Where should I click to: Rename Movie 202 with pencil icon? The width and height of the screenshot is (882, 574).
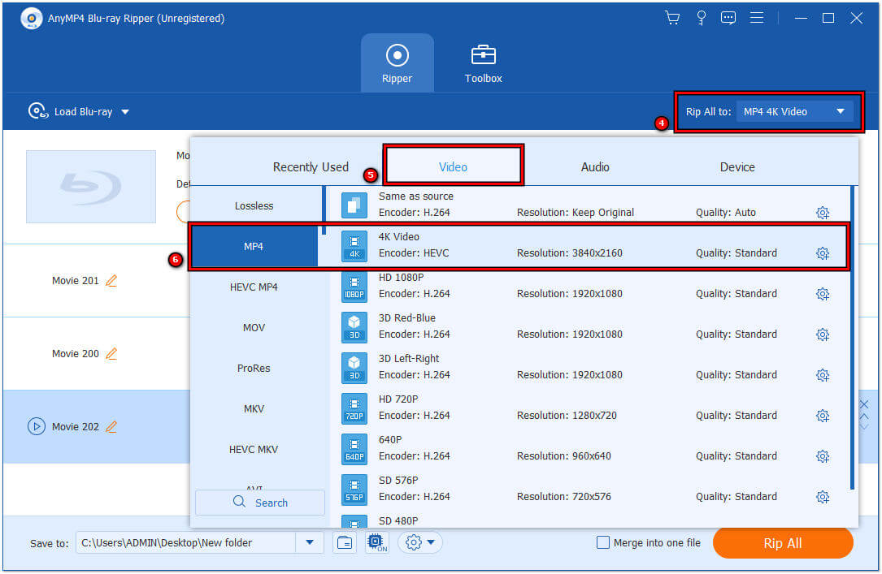click(x=111, y=426)
